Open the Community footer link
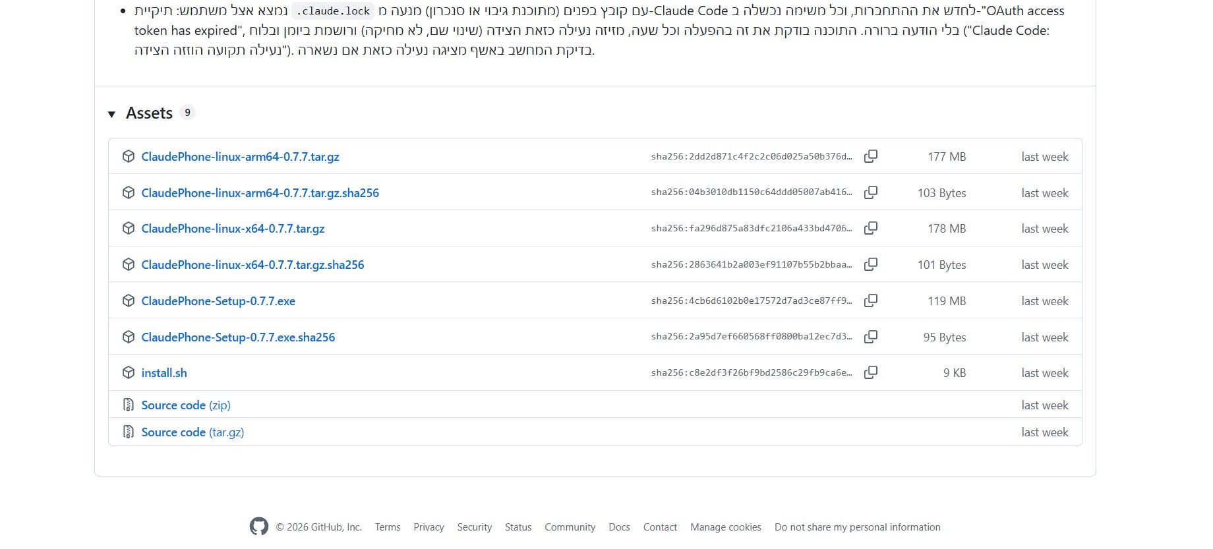This screenshot has height=549, width=1213. (x=570, y=527)
